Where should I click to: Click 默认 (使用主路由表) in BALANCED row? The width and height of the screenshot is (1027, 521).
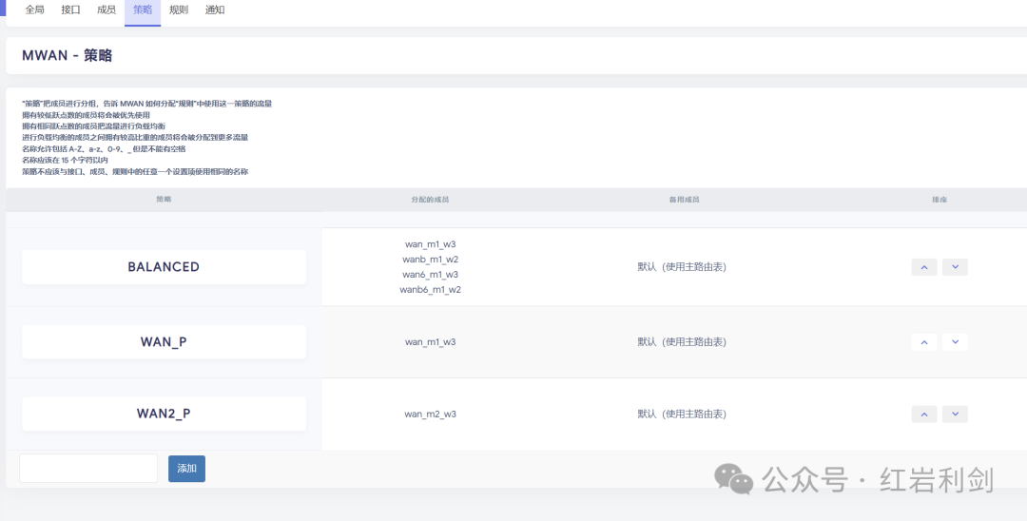click(x=682, y=267)
